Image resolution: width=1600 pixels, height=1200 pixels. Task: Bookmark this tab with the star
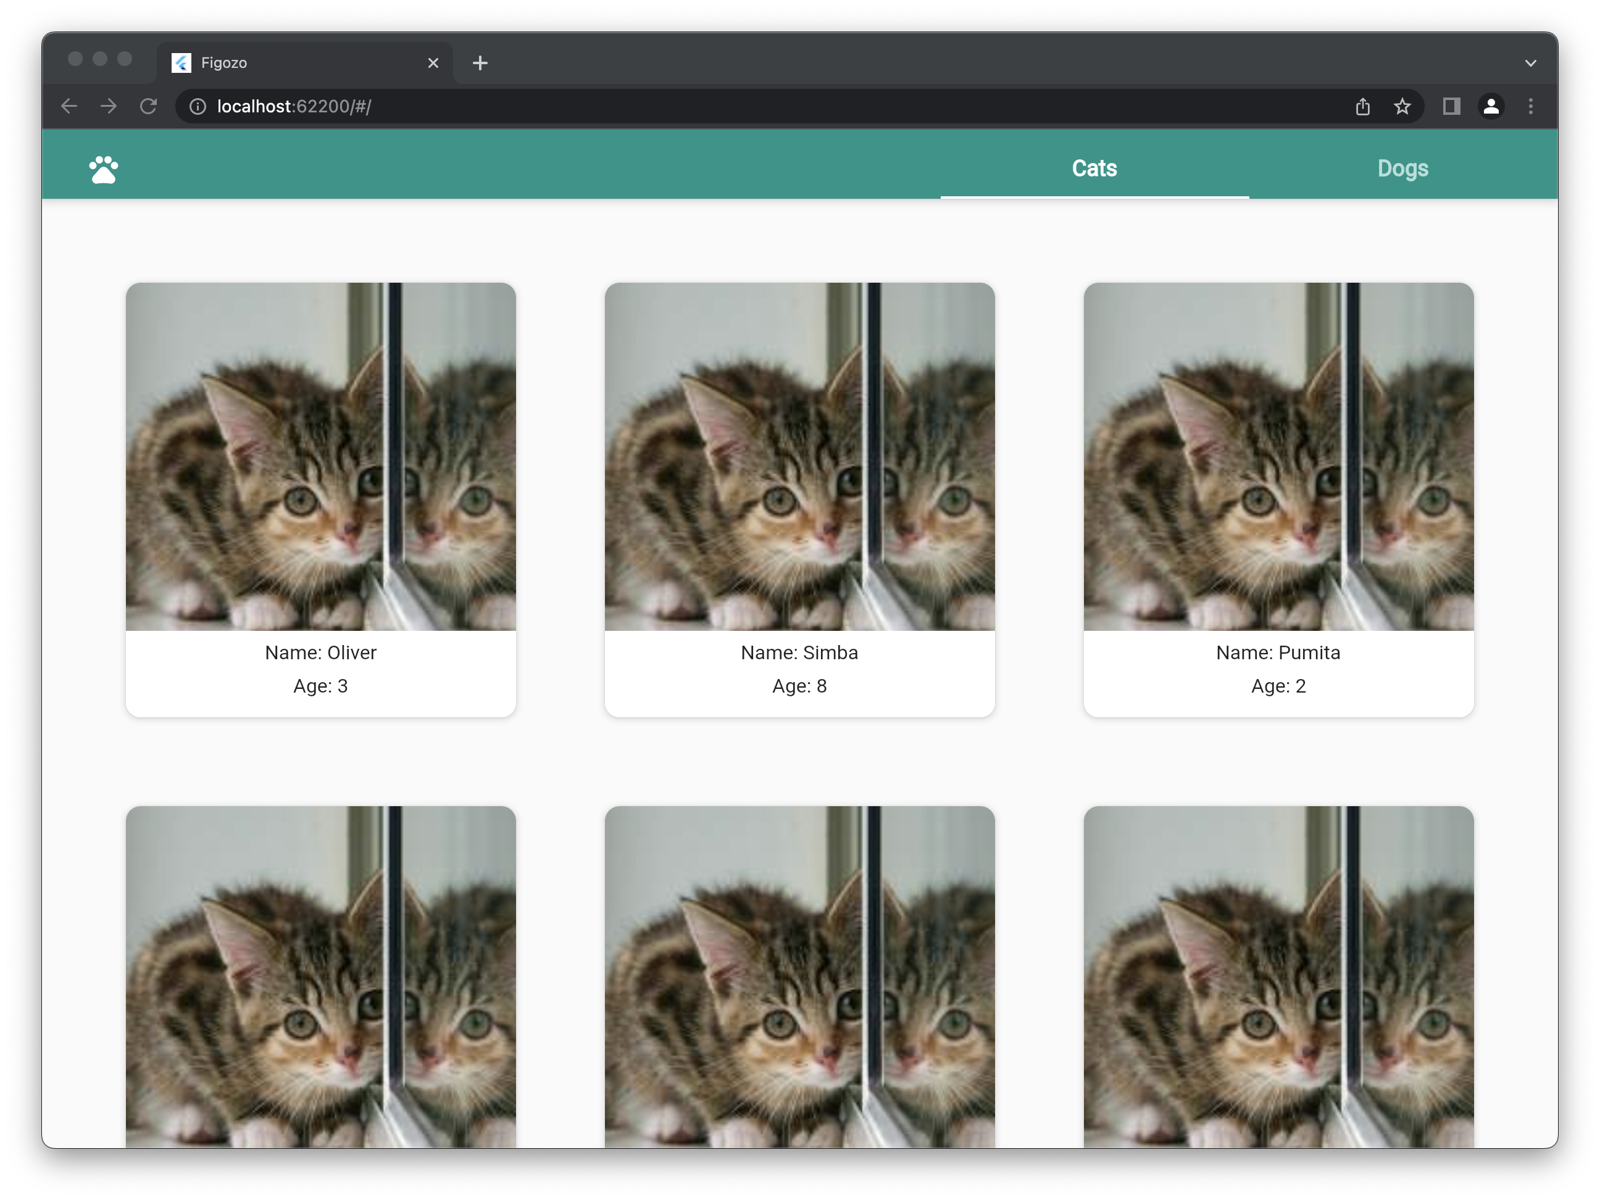1402,106
